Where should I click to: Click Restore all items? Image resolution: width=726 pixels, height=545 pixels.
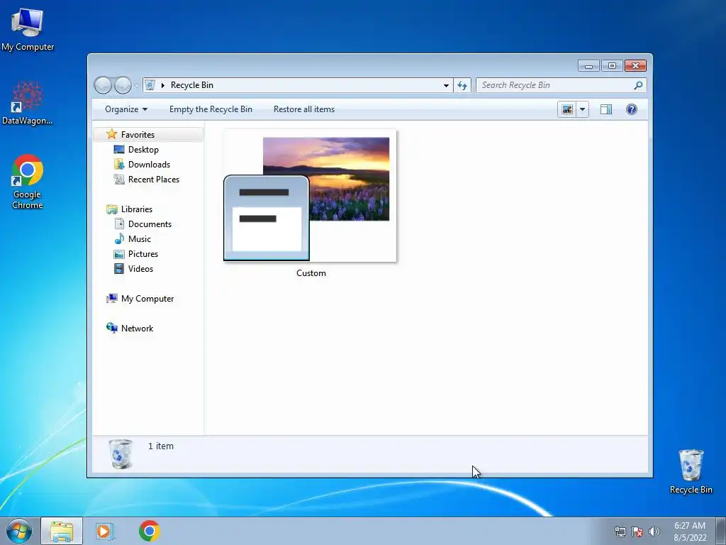click(x=303, y=109)
